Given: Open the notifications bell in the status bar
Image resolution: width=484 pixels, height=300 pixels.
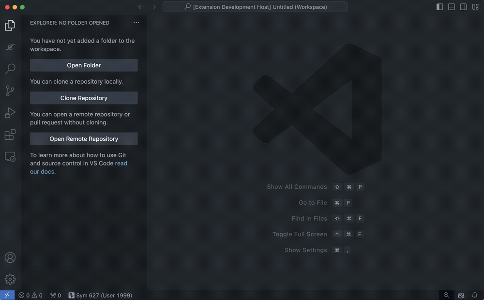Looking at the screenshot, I should tap(475, 295).
